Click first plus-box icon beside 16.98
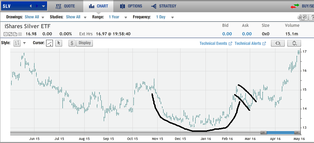Screen dimensions: 314x143 click(x=5, y=34)
